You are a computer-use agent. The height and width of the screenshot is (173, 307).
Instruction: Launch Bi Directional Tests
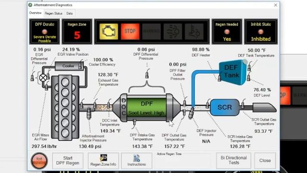[234, 161]
